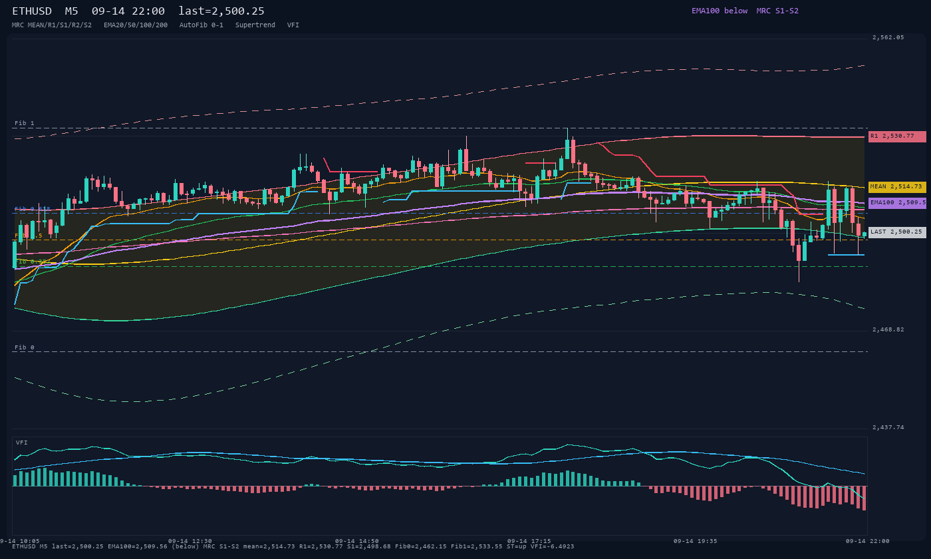
Task: Select the EMA20/50/100/200 indicator legend entry
Action: point(136,25)
